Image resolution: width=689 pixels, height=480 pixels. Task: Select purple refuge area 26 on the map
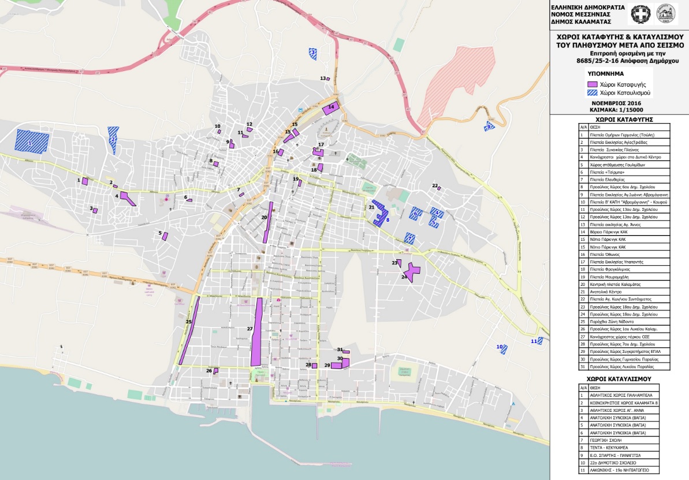(x=216, y=371)
